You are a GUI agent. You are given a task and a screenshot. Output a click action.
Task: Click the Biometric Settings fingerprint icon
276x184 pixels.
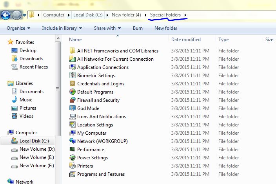coord(72,76)
